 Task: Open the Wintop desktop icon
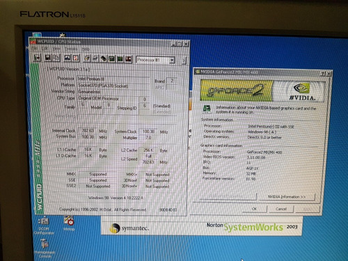tap(69, 223)
